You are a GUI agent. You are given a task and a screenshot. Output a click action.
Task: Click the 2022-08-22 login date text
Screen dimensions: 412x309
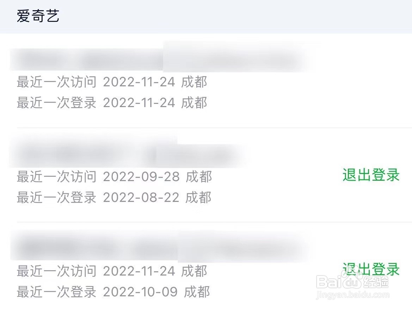pos(141,198)
